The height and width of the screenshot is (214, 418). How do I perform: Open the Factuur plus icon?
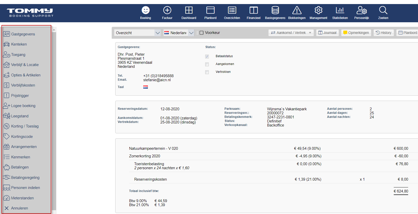tap(167, 10)
